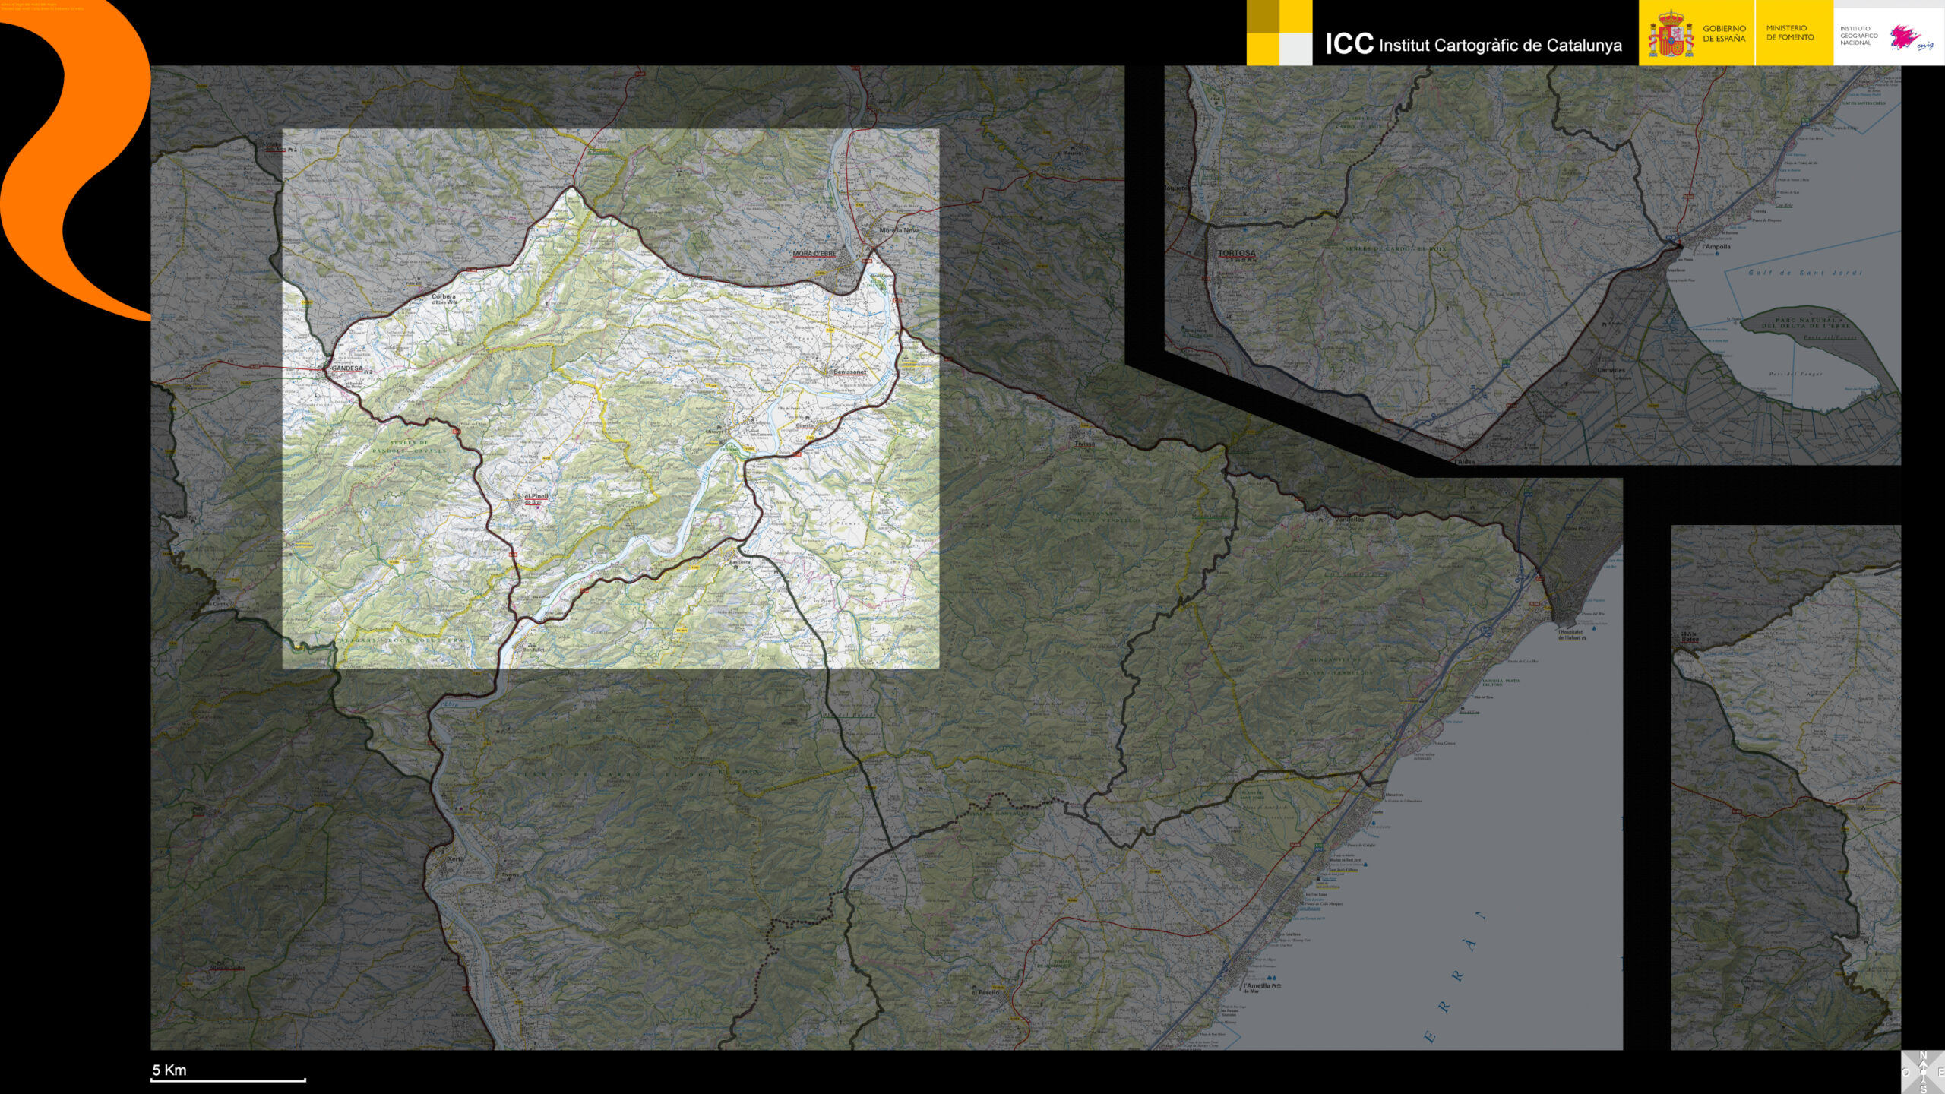Click the l'Ampolla label near the coast
1945x1094 pixels.
pyautogui.click(x=1716, y=247)
